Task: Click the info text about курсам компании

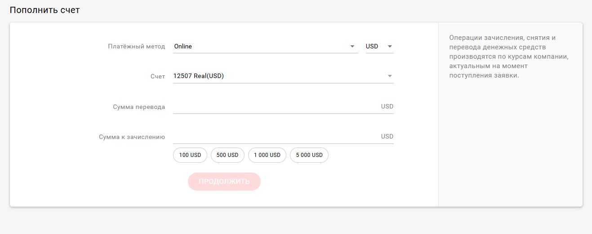Action: click(509, 57)
